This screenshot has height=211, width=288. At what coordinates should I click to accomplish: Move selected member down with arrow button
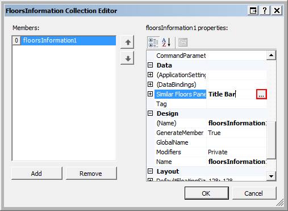(x=127, y=58)
